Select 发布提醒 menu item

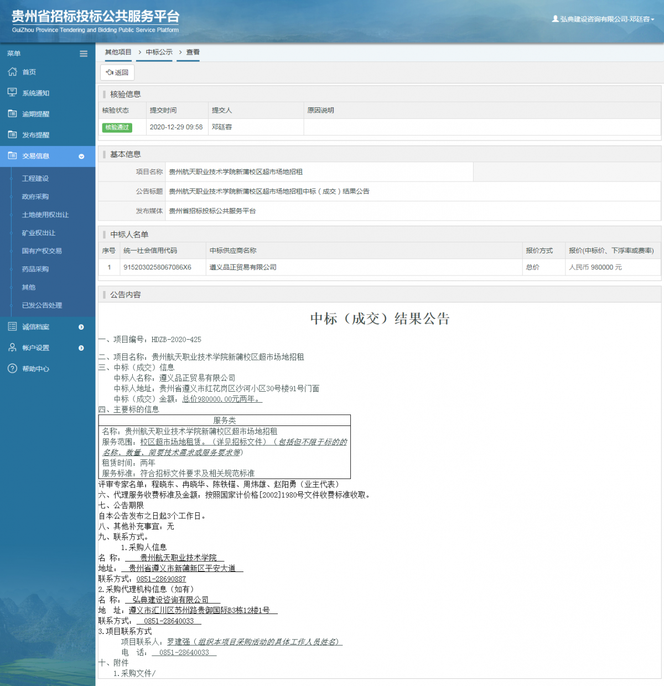pyautogui.click(x=35, y=135)
